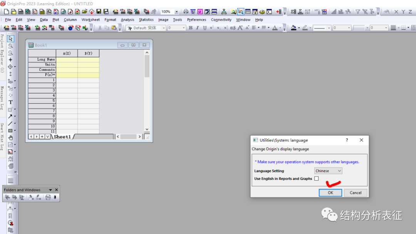
Task: Open the Connectivity menu
Action: pyautogui.click(x=221, y=20)
